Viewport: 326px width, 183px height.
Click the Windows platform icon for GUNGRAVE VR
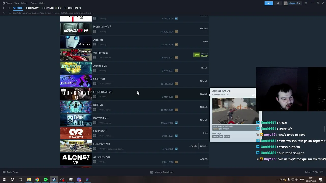coord(95,97)
